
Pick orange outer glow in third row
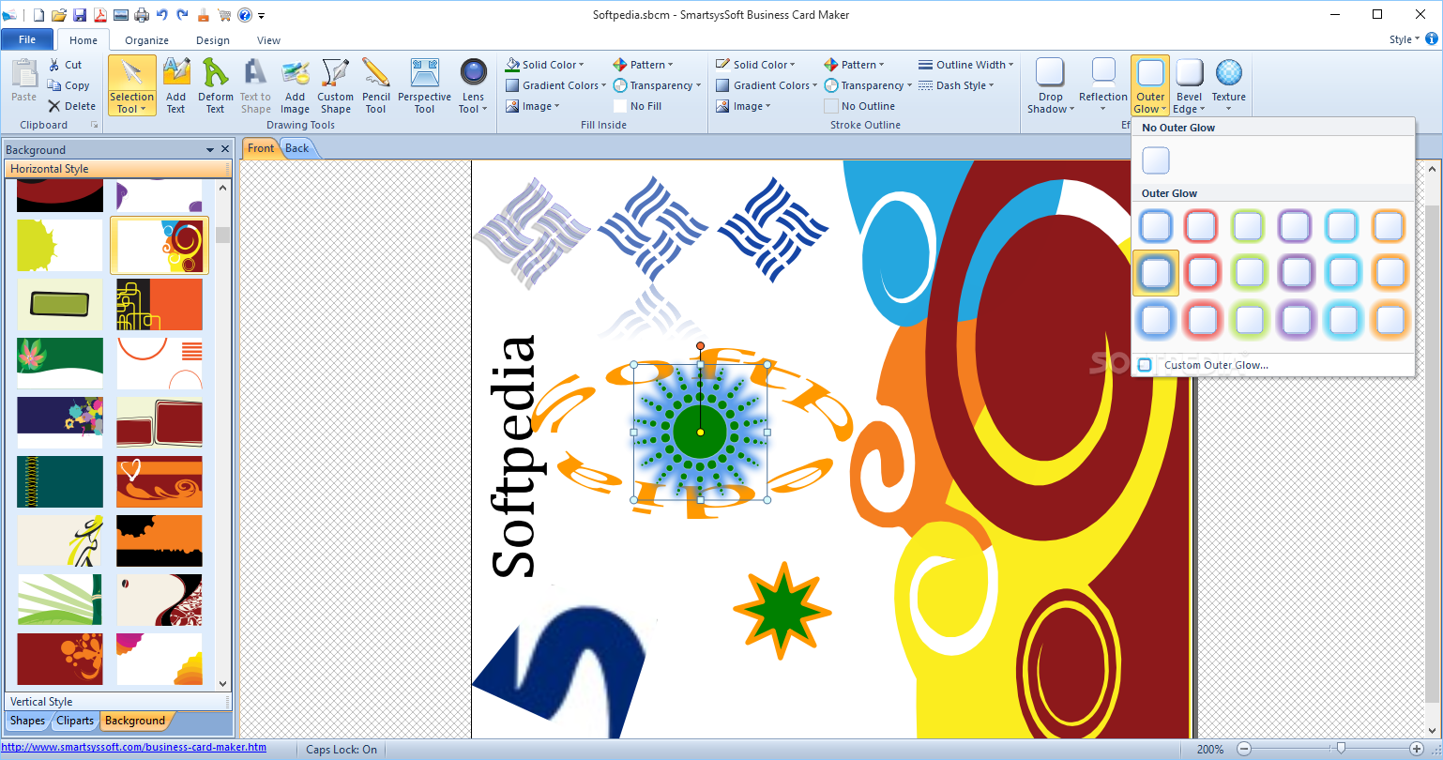(x=1389, y=320)
